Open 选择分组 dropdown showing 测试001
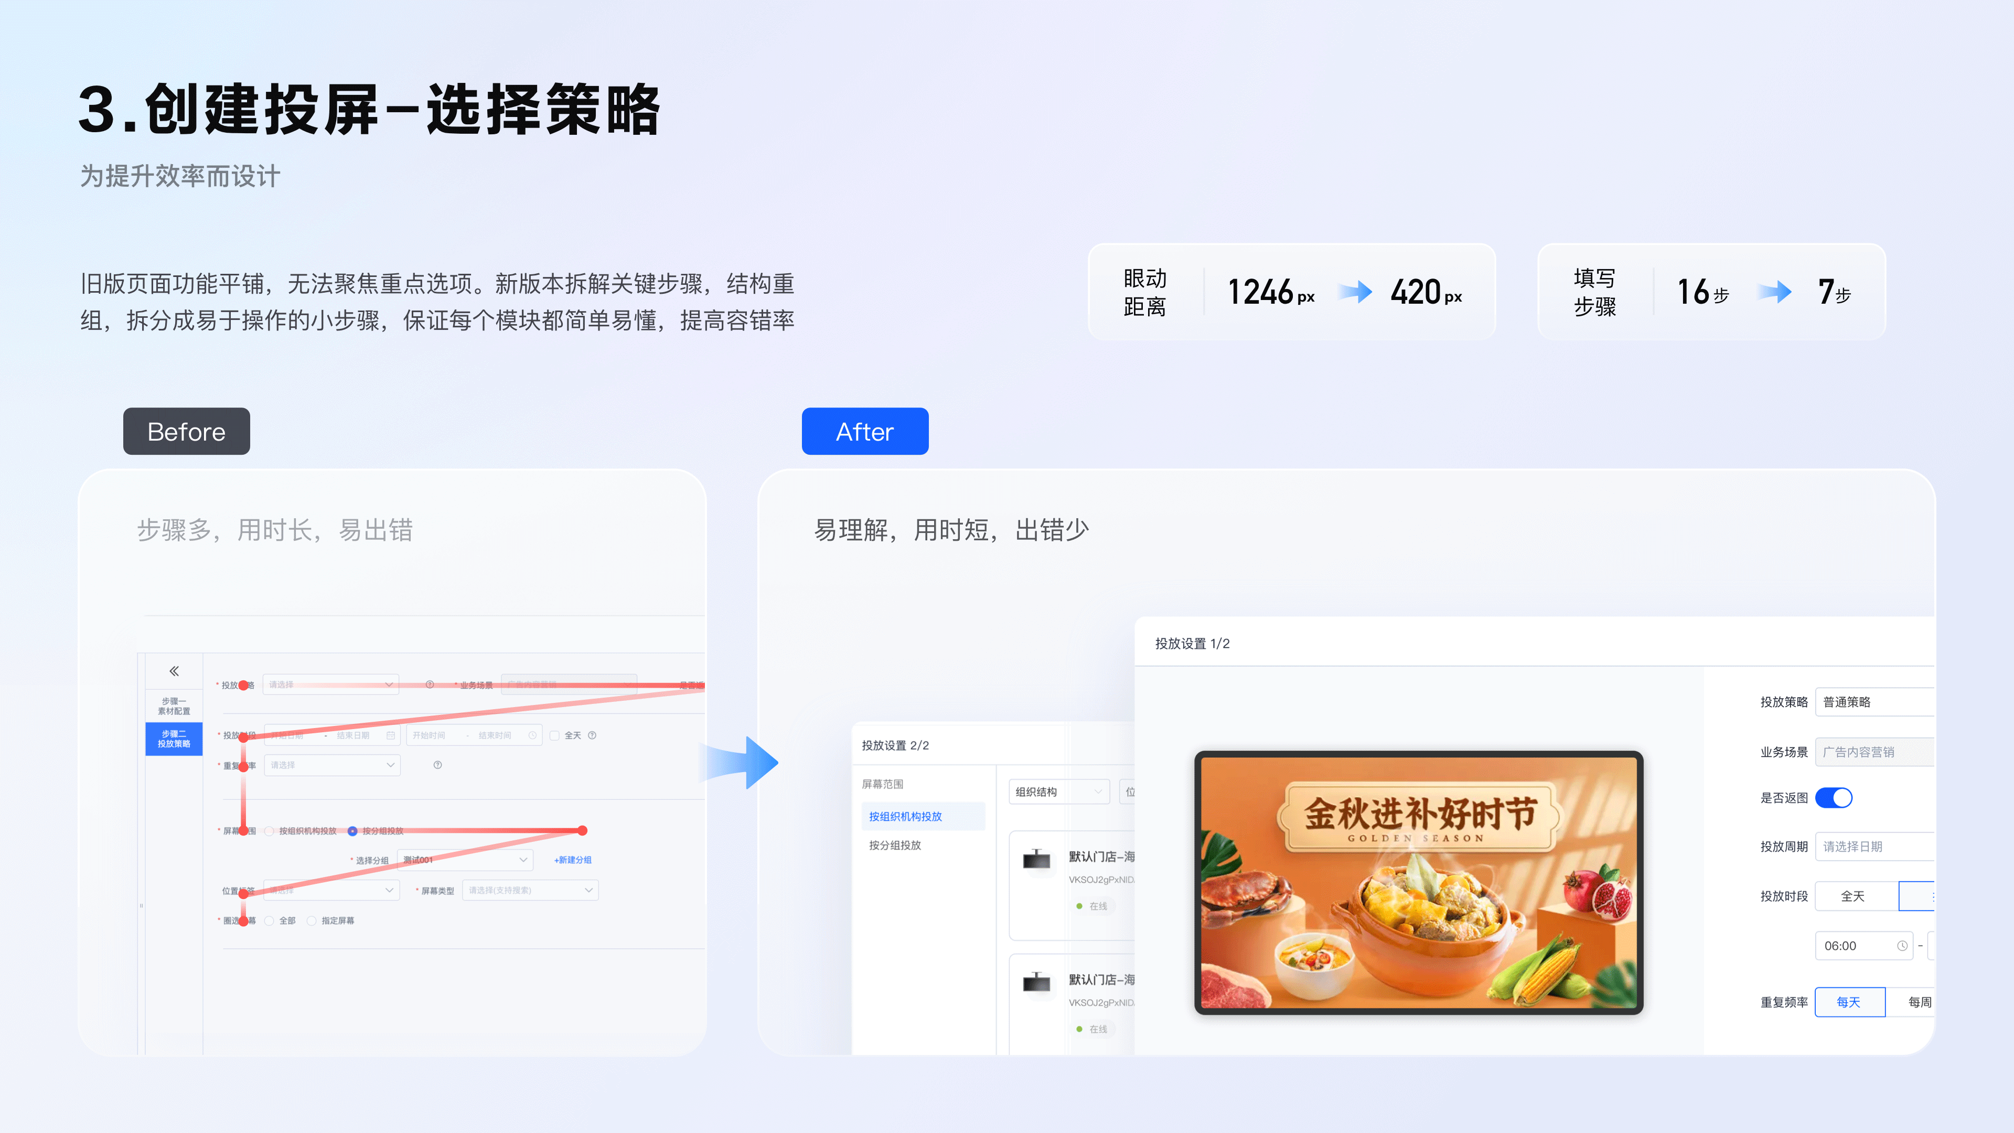Screen dimensions: 2014x1133 465,859
